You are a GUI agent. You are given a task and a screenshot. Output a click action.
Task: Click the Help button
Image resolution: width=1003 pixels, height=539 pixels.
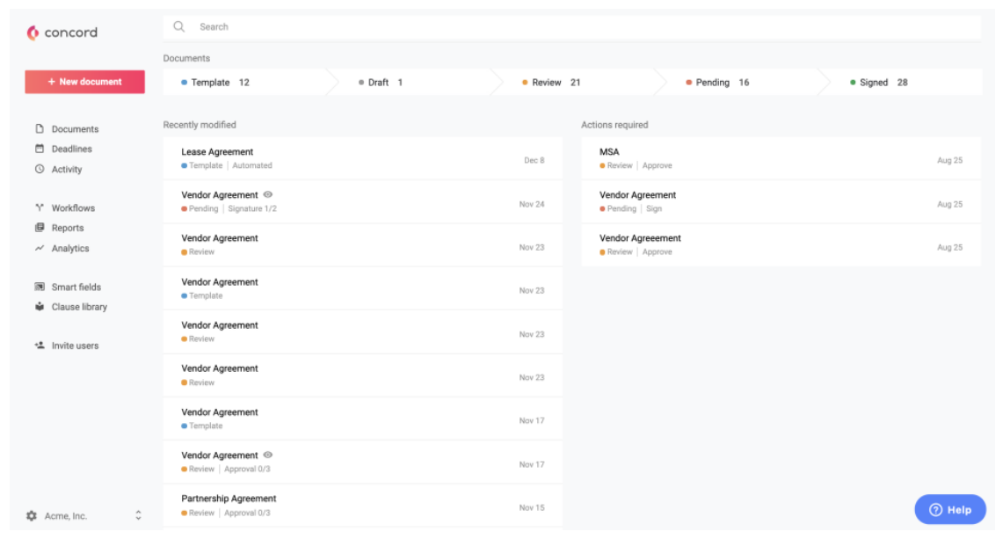pyautogui.click(x=950, y=510)
